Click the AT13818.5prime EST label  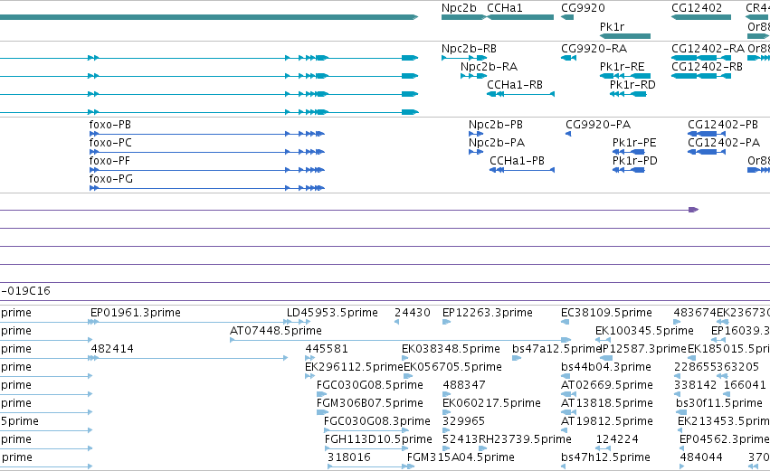[x=607, y=403]
